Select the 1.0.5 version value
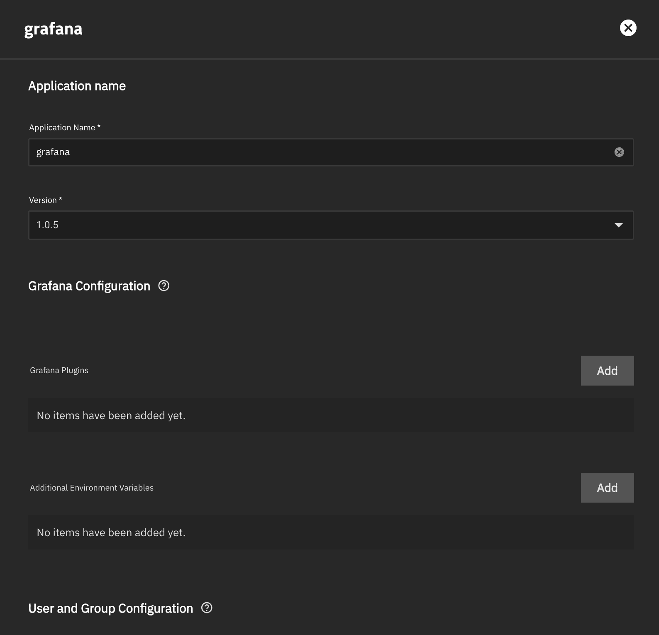 (x=47, y=225)
